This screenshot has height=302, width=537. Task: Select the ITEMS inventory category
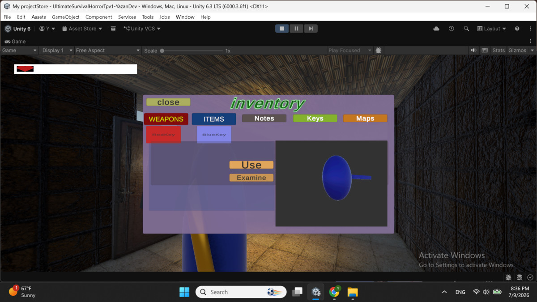pyautogui.click(x=214, y=119)
